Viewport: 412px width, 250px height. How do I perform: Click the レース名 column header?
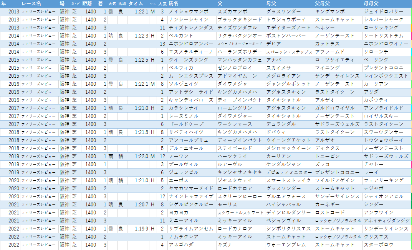pos(31,4)
